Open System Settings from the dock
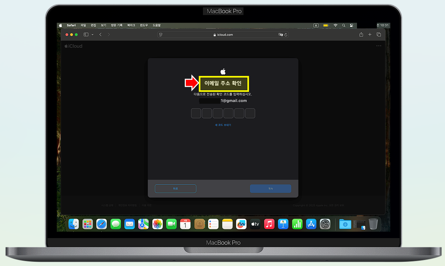This screenshot has height=266, width=445. (325, 224)
